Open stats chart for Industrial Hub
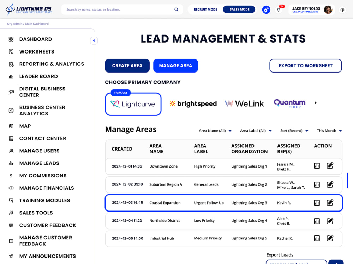The image size is (353, 264). (317, 238)
